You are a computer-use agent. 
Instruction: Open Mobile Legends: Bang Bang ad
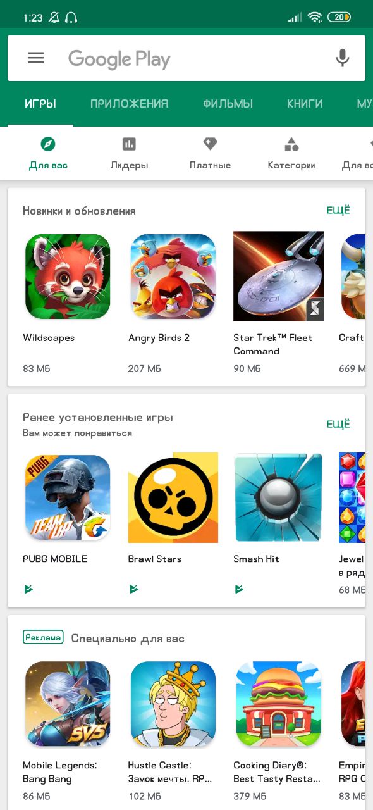click(68, 704)
